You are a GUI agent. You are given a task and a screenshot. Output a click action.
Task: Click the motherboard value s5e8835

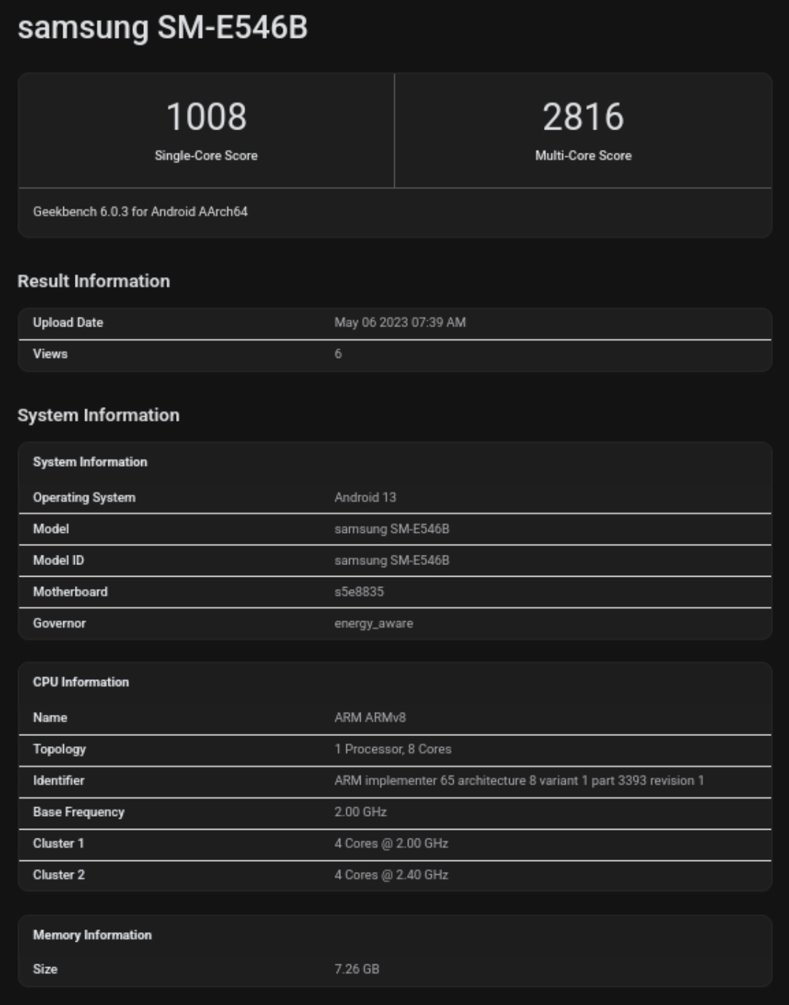pos(359,592)
